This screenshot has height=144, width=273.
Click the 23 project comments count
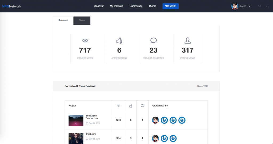pyautogui.click(x=153, y=50)
